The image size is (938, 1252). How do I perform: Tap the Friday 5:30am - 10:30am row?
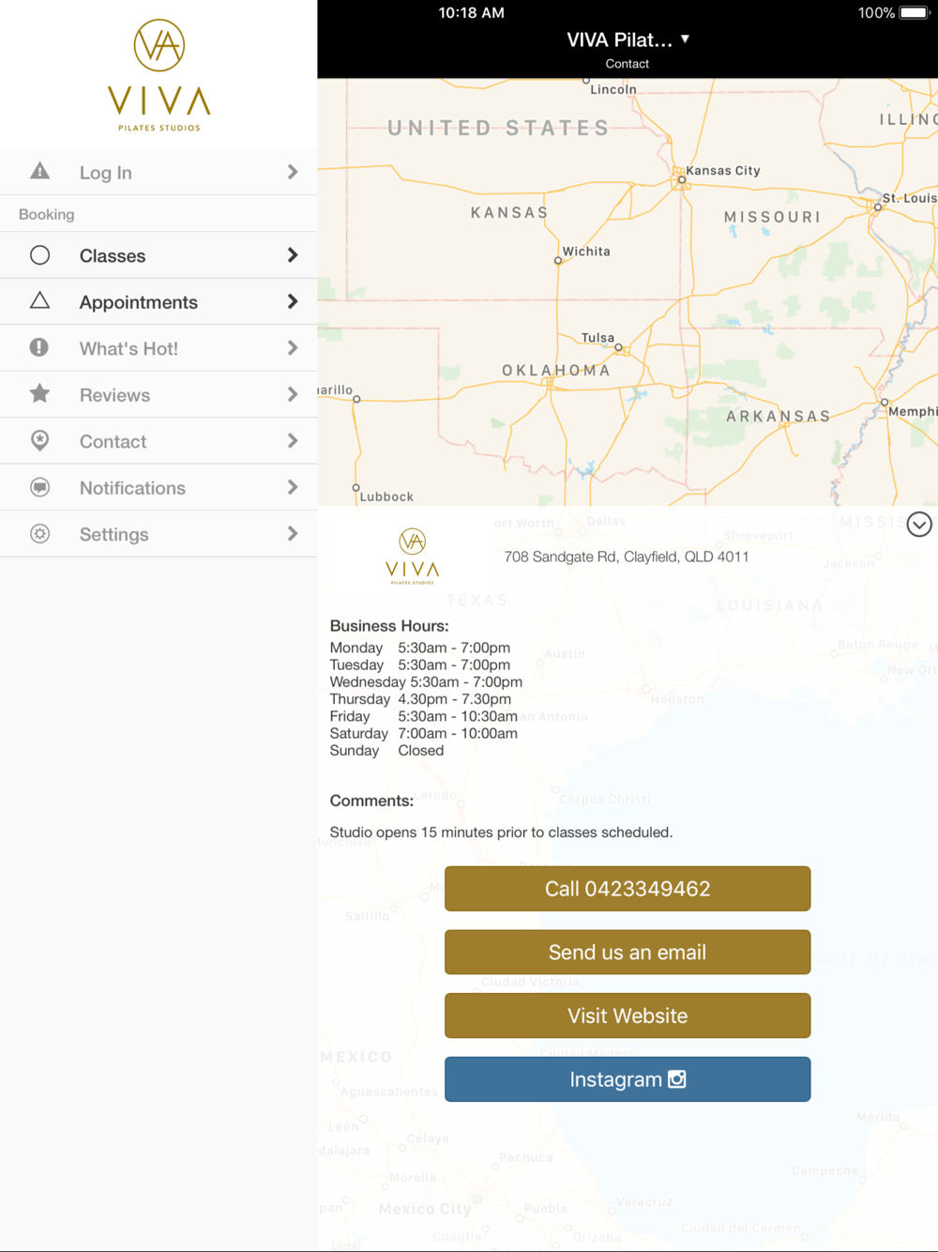(x=423, y=716)
